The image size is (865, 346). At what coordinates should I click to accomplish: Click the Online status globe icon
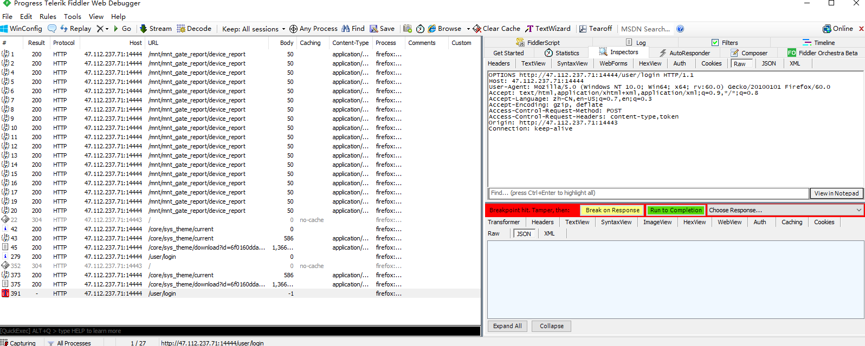pyautogui.click(x=827, y=29)
